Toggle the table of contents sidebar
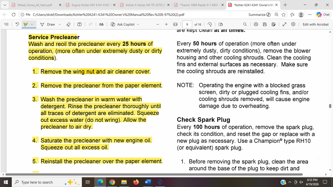Image resolution: width=333 pixels, height=187 pixels. point(7,24)
